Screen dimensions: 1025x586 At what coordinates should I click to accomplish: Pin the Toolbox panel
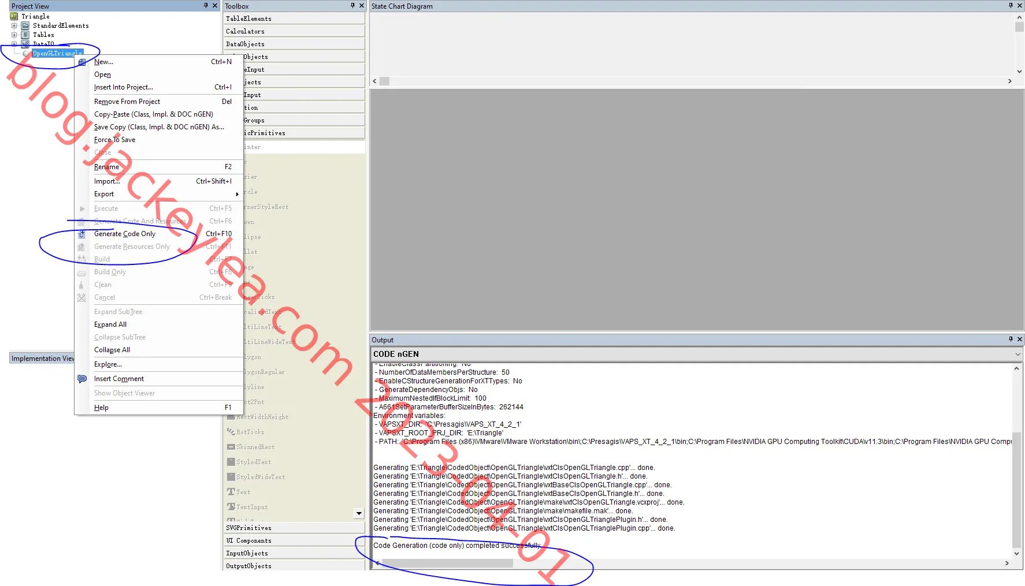pyautogui.click(x=352, y=6)
